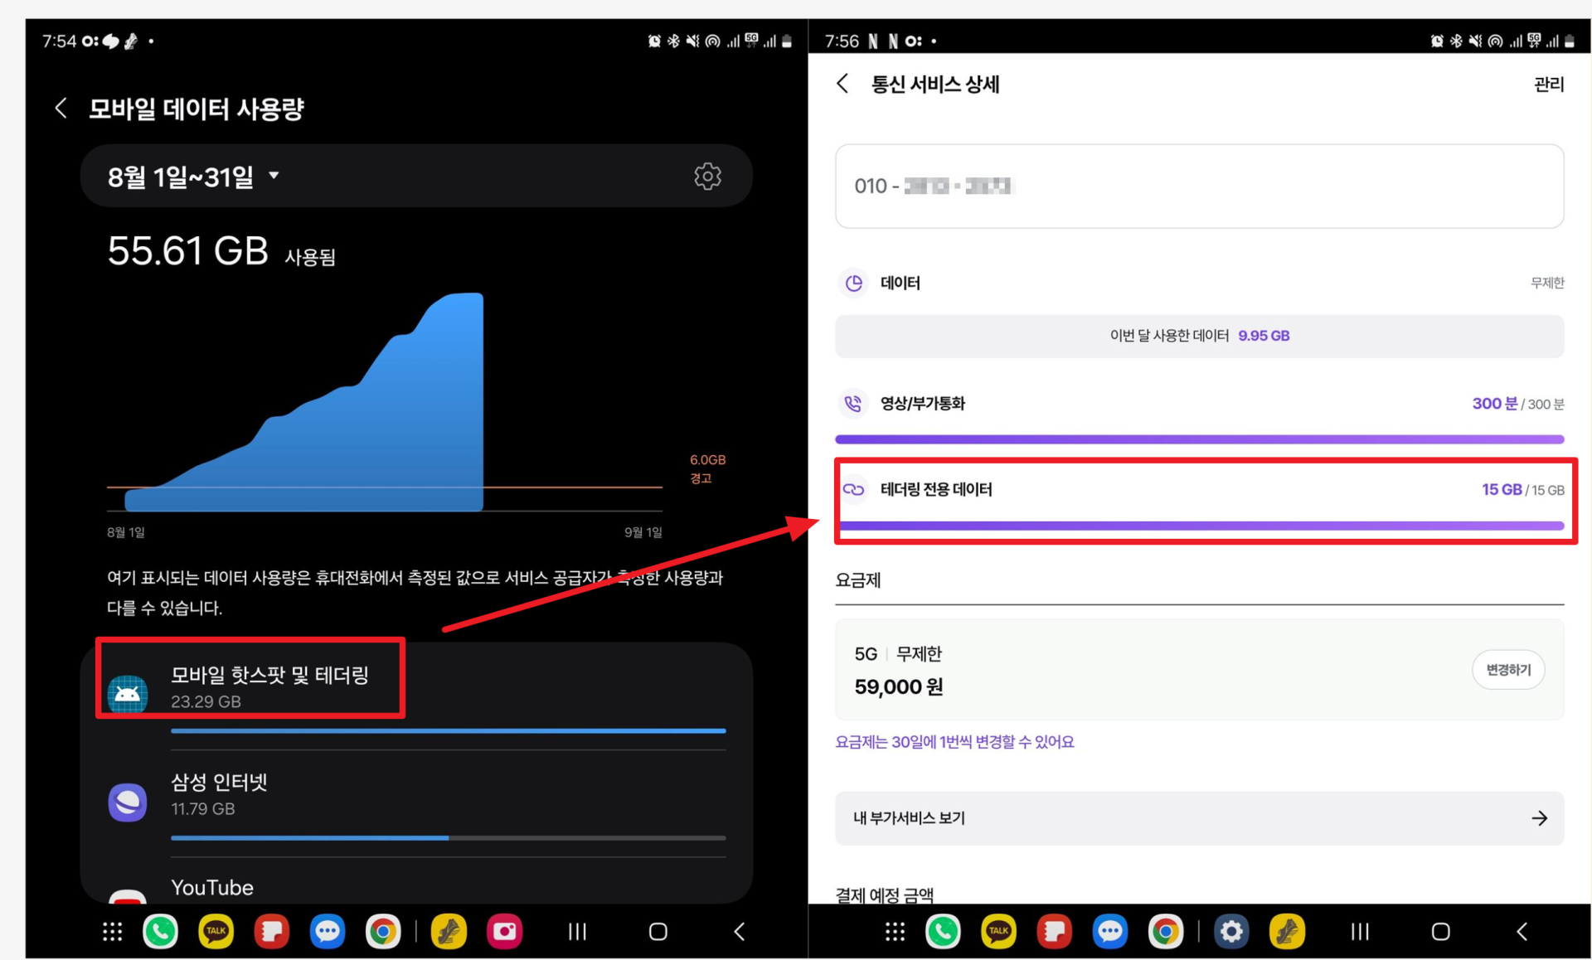
Task: Tap 관리 in the top right
Action: 1548,84
